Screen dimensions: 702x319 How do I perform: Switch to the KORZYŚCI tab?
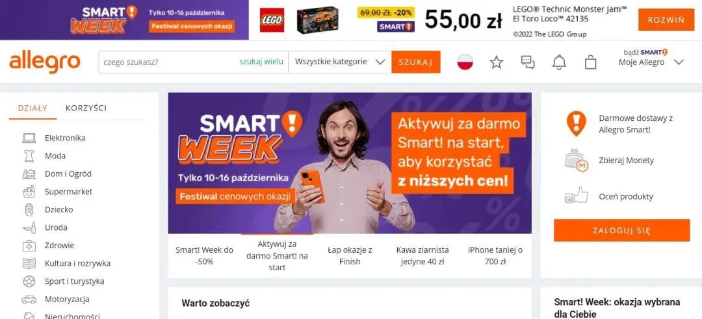tap(86, 108)
